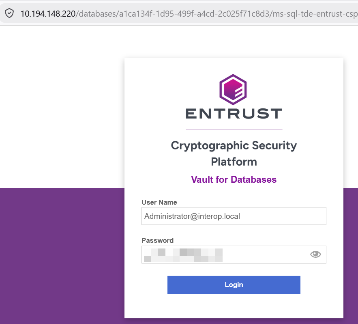Show the hidden password using the eye toggle
The width and height of the screenshot is (358, 324).
(x=315, y=254)
